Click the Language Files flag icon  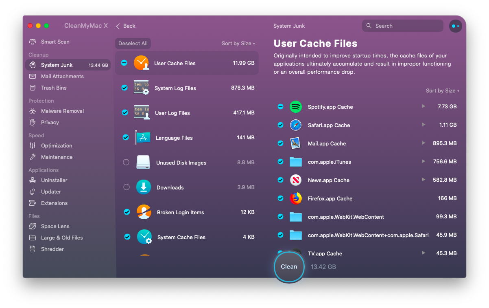143,137
